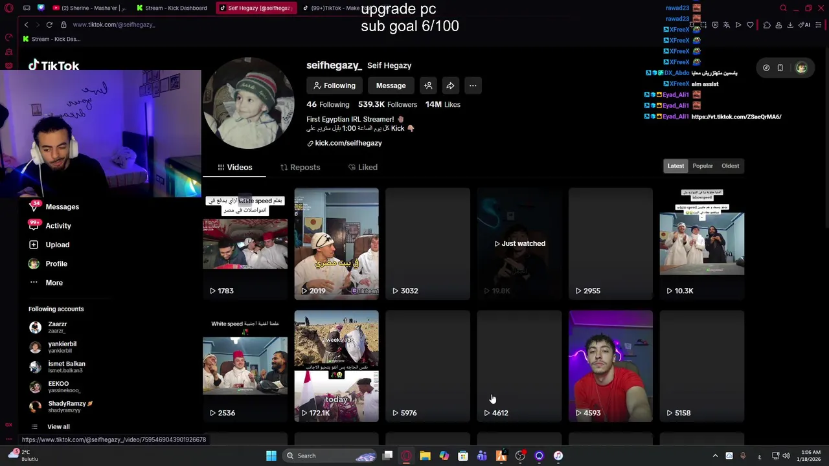Click the 539.3K Followers count

coord(386,104)
